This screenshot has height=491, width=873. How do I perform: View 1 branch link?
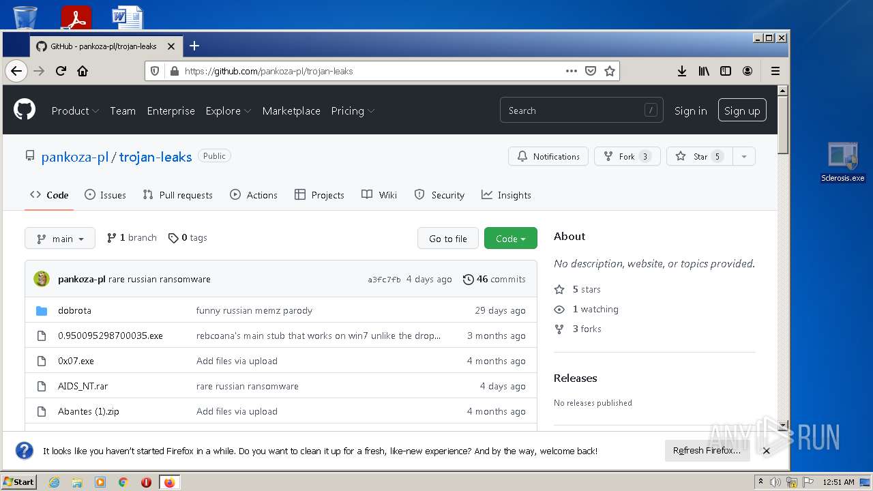coord(132,237)
